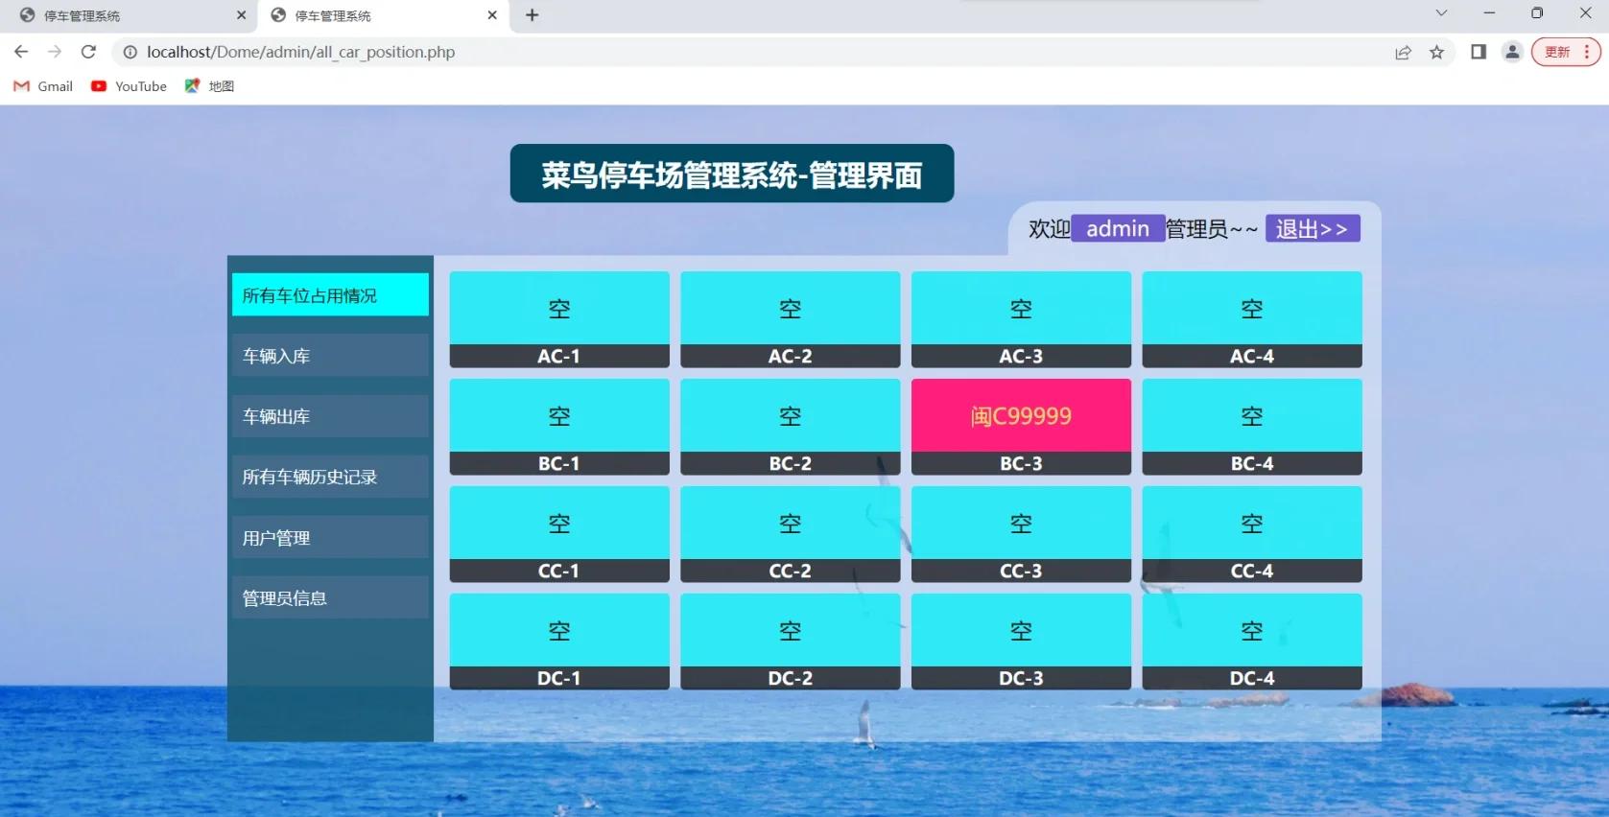Viewport: 1609px width, 817px height.
Task: Click the forward navigation arrow
Action: [x=55, y=52]
